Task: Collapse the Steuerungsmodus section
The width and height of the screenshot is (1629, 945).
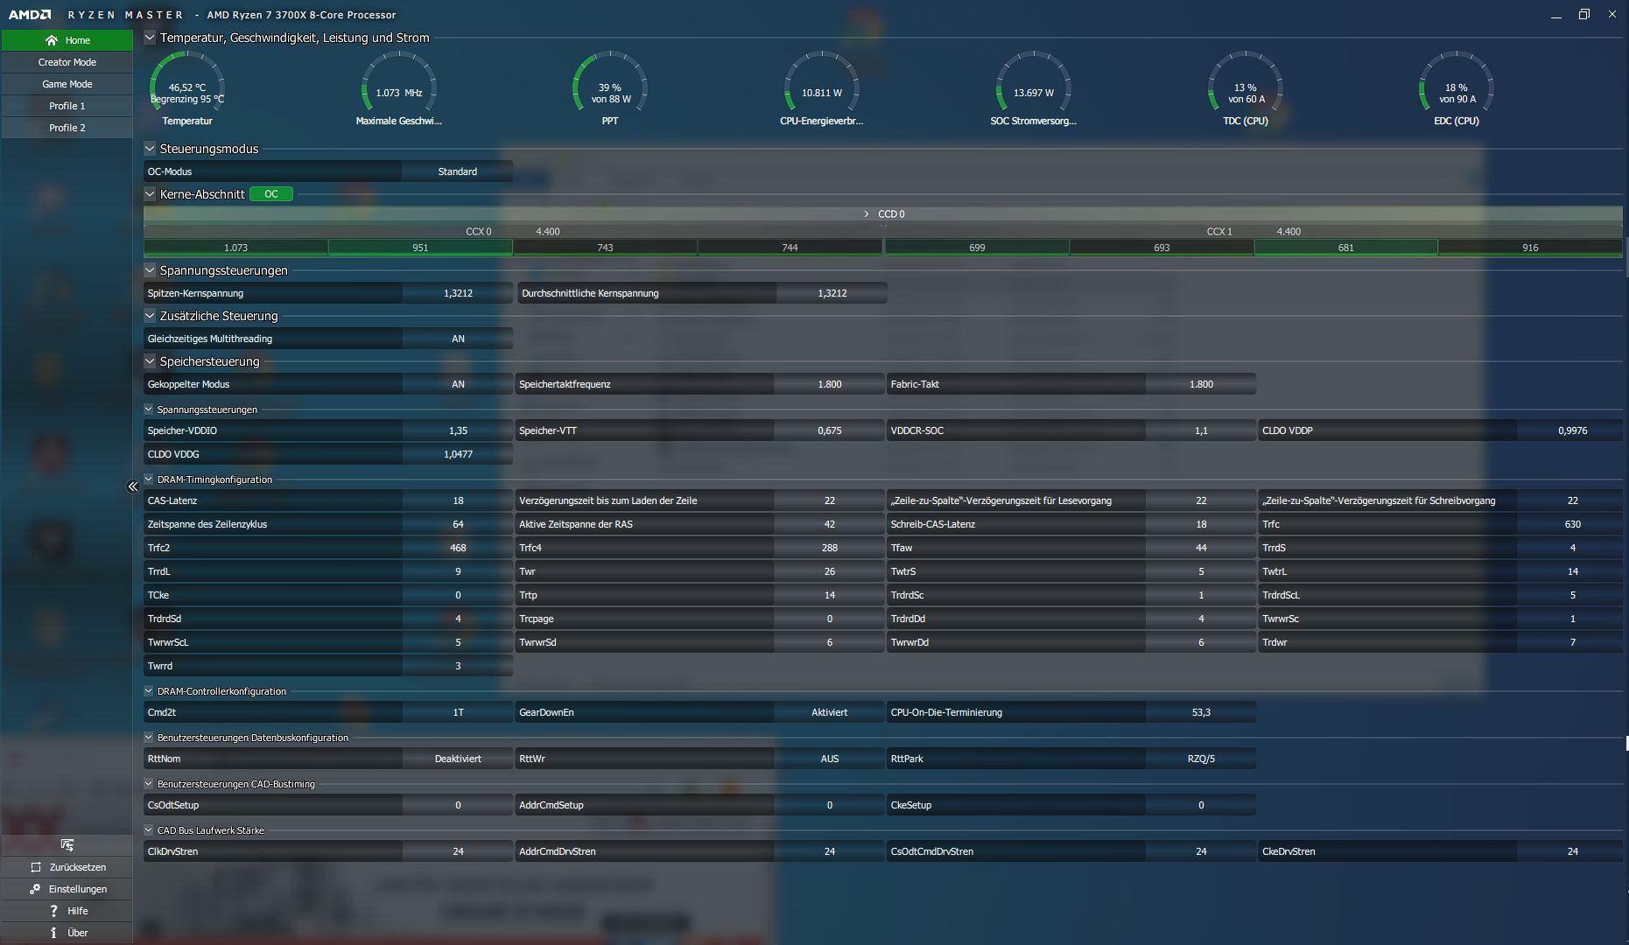Action: pyautogui.click(x=150, y=149)
